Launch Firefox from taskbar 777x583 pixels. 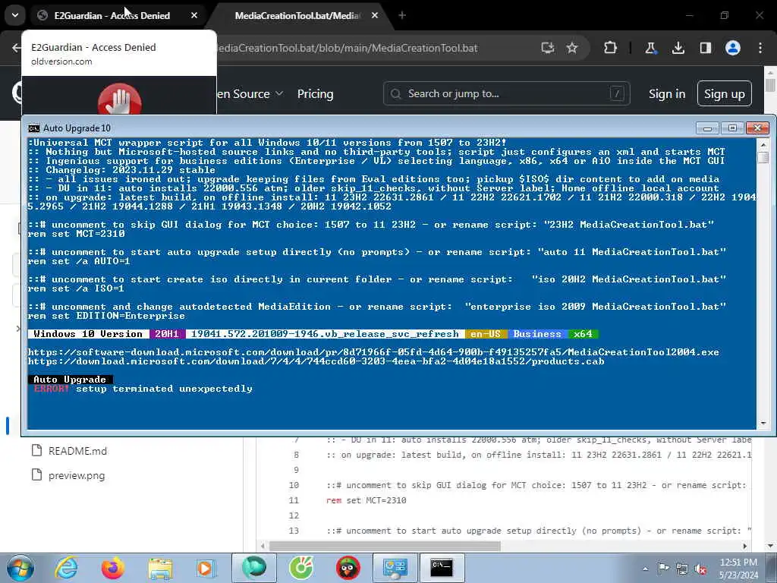tap(113, 568)
